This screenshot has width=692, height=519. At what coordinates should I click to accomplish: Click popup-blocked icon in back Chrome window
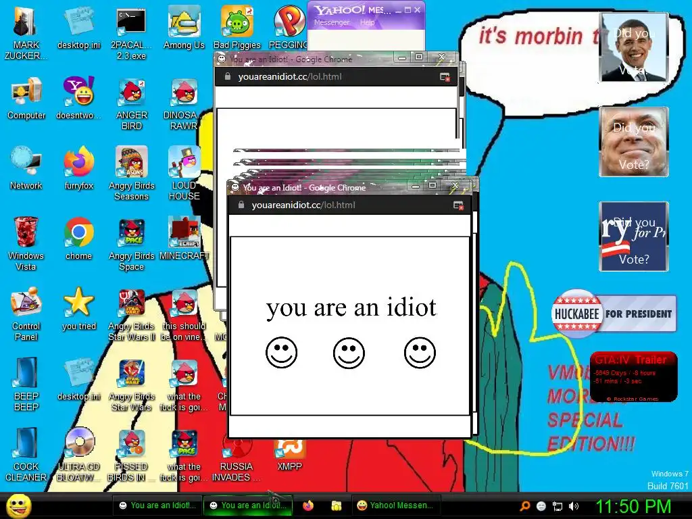445,77
